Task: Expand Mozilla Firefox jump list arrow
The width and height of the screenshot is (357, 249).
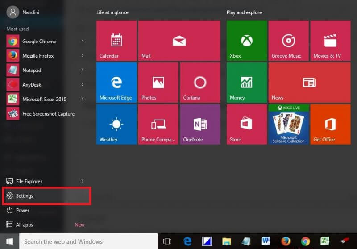Action: click(83, 56)
